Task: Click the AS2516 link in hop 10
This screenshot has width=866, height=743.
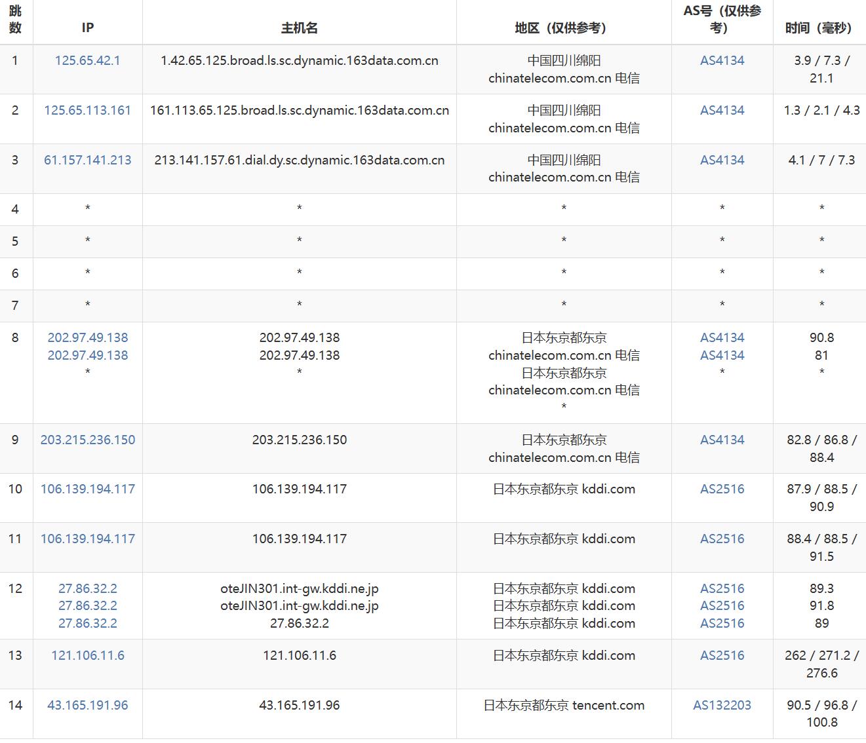Action: point(722,489)
